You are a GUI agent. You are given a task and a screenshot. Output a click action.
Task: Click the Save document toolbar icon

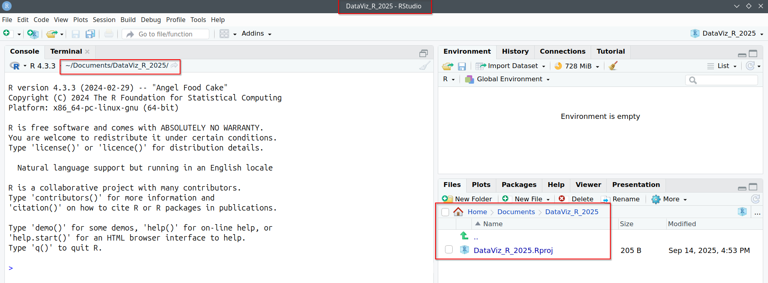76,34
